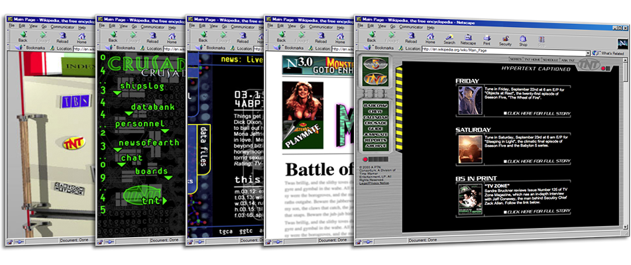Click What's Related button
Screen dimensions: 631x265
609,53
